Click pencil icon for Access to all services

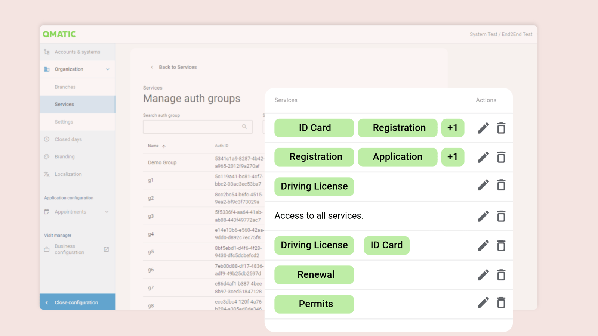[x=483, y=216]
